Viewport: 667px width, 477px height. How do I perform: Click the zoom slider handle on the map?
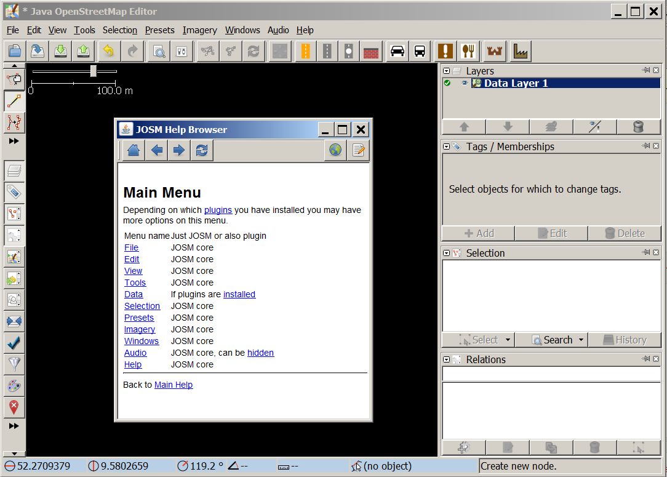pos(94,71)
